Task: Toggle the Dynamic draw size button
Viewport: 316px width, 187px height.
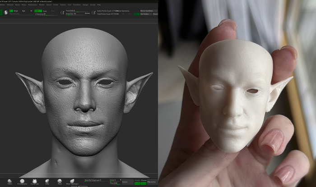Action: [87, 14]
